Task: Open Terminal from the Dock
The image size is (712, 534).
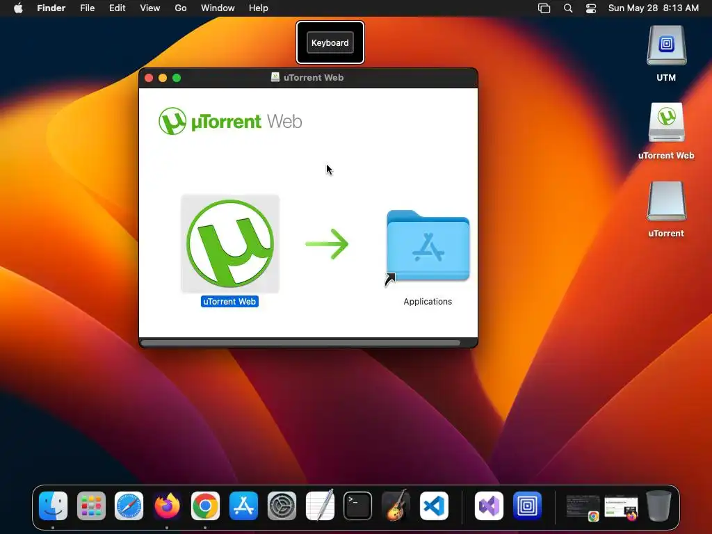Action: (358, 506)
